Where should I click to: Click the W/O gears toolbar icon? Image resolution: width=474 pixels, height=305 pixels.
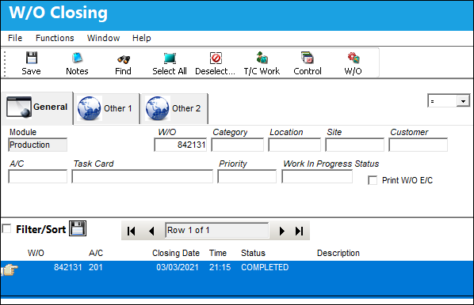[353, 58]
